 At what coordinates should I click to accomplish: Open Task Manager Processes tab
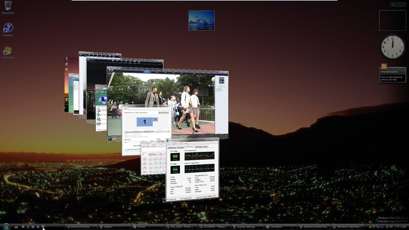[181, 147]
